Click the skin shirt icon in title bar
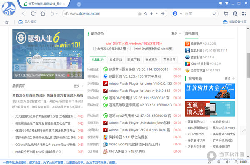Image resolution: width=250 pixels, height=165 pixels. click(x=227, y=3)
